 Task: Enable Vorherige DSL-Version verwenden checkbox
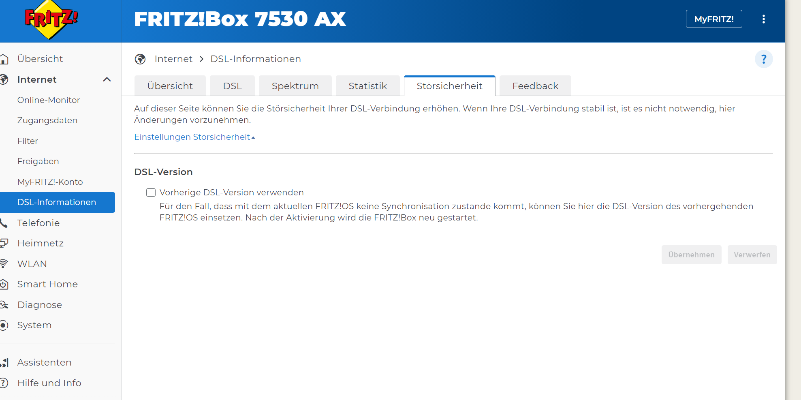pyautogui.click(x=151, y=193)
